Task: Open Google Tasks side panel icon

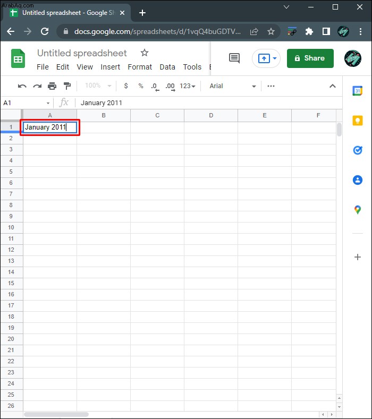Action: [x=357, y=150]
